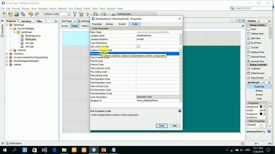This screenshot has width=275, height=154.
Task: Switch to Source editor view
Action: pyautogui.click(x=64, y=26)
